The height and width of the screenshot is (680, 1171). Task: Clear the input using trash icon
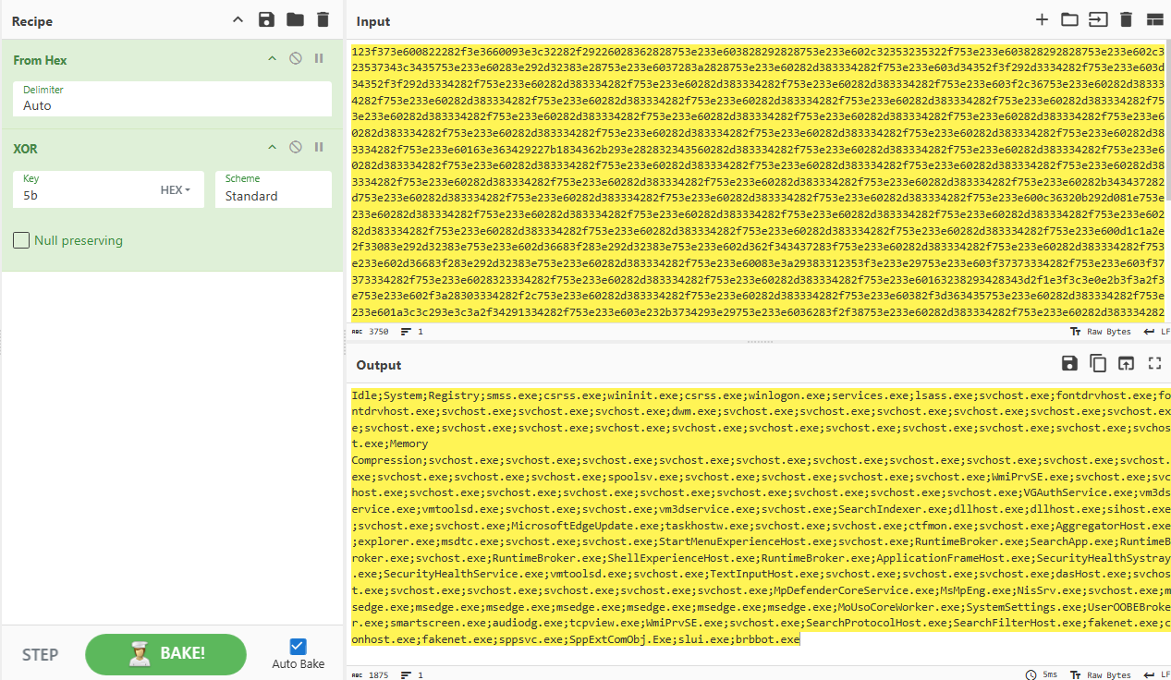click(1126, 20)
